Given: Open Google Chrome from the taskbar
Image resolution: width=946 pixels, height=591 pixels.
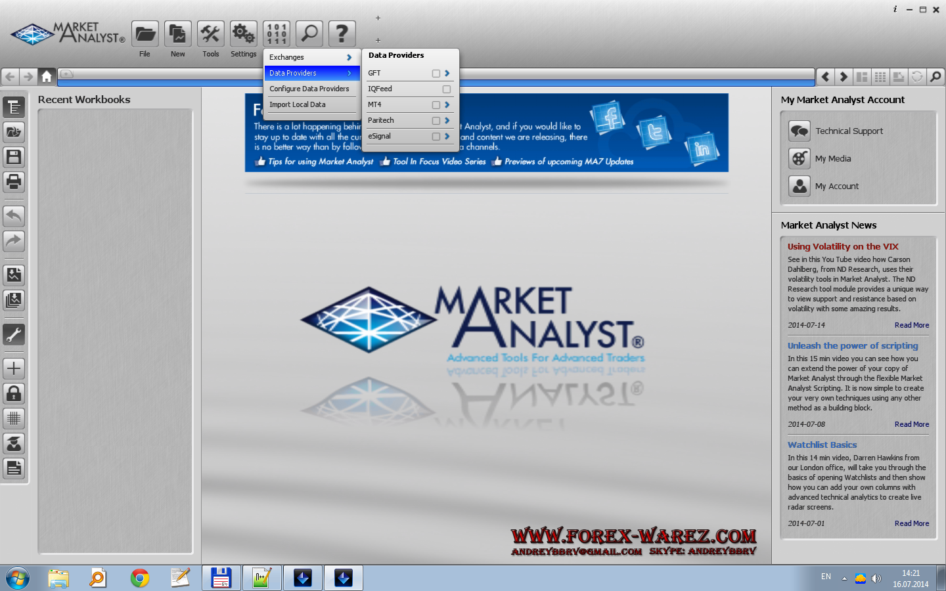Looking at the screenshot, I should (x=140, y=578).
